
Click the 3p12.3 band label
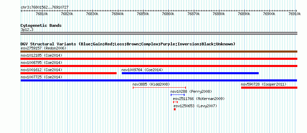(x=27, y=30)
